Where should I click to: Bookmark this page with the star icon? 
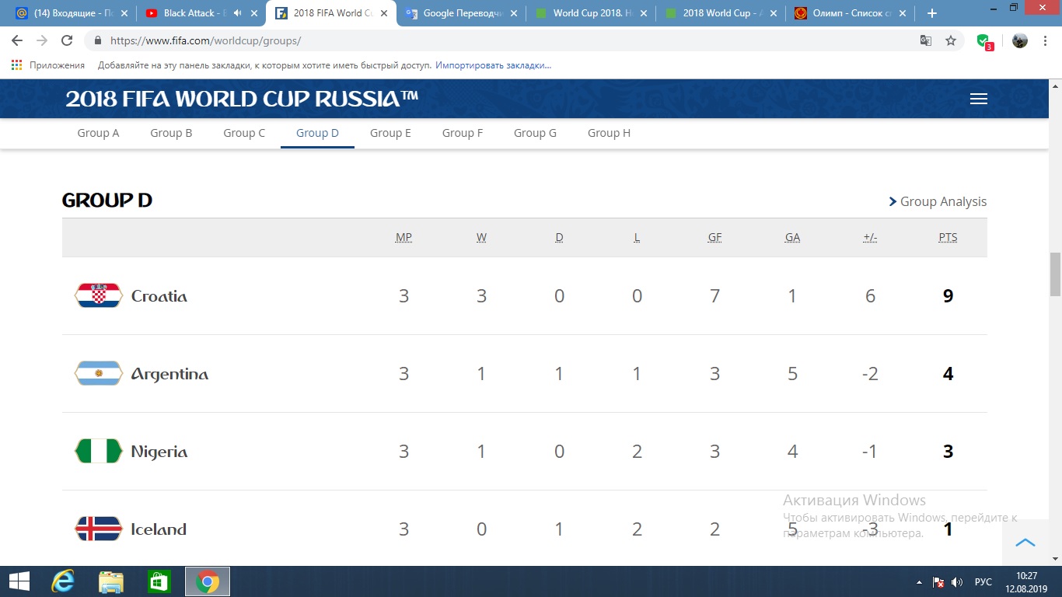point(951,40)
